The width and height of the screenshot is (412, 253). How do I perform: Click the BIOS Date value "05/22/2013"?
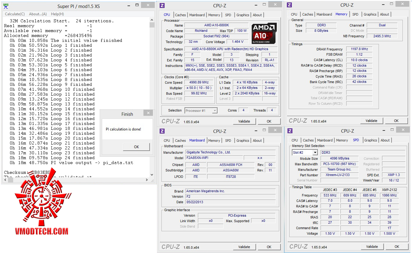pos(230,202)
